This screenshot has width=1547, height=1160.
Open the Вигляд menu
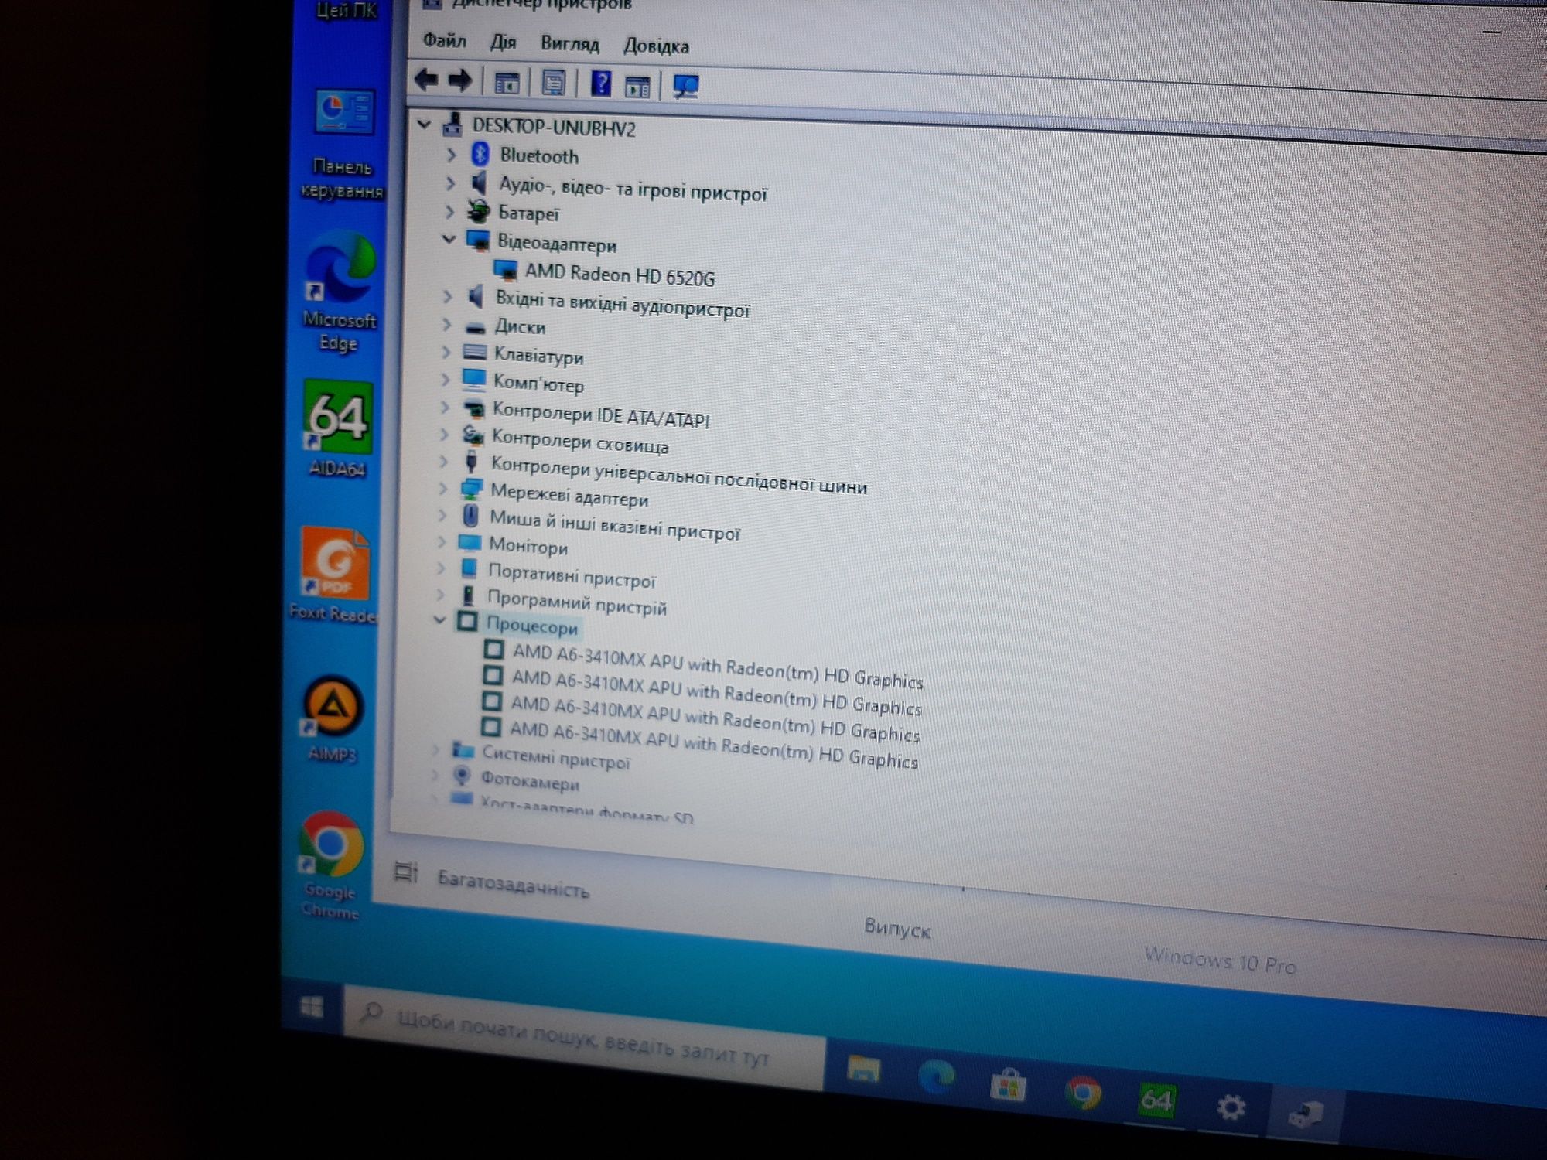tap(570, 44)
